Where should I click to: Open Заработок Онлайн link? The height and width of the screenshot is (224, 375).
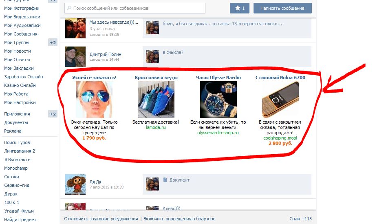24,77
